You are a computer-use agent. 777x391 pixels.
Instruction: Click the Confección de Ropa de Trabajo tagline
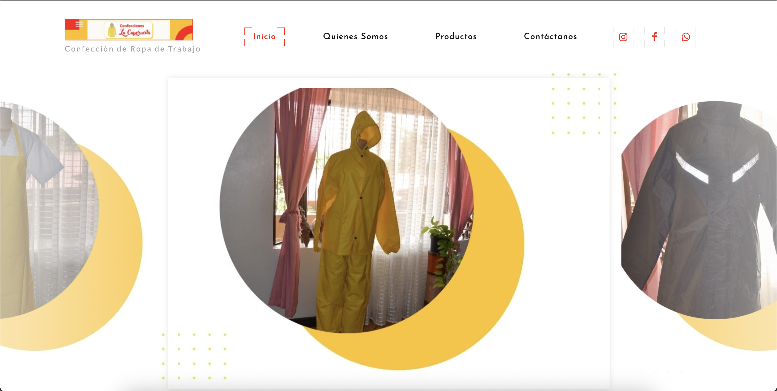tap(133, 49)
